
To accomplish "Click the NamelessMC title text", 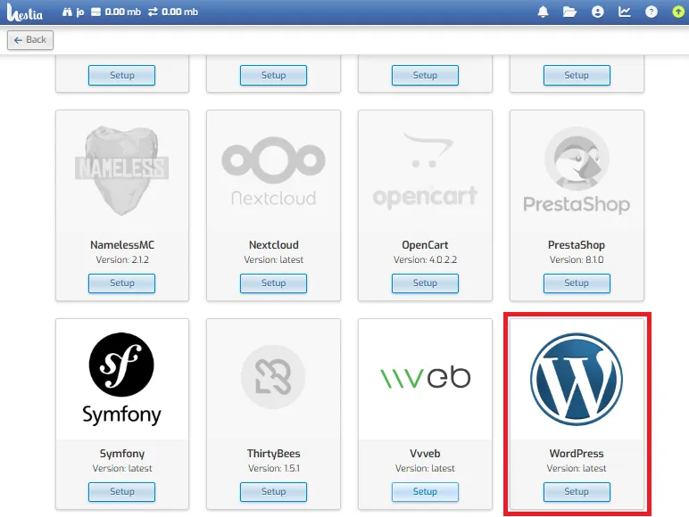I will [x=122, y=245].
